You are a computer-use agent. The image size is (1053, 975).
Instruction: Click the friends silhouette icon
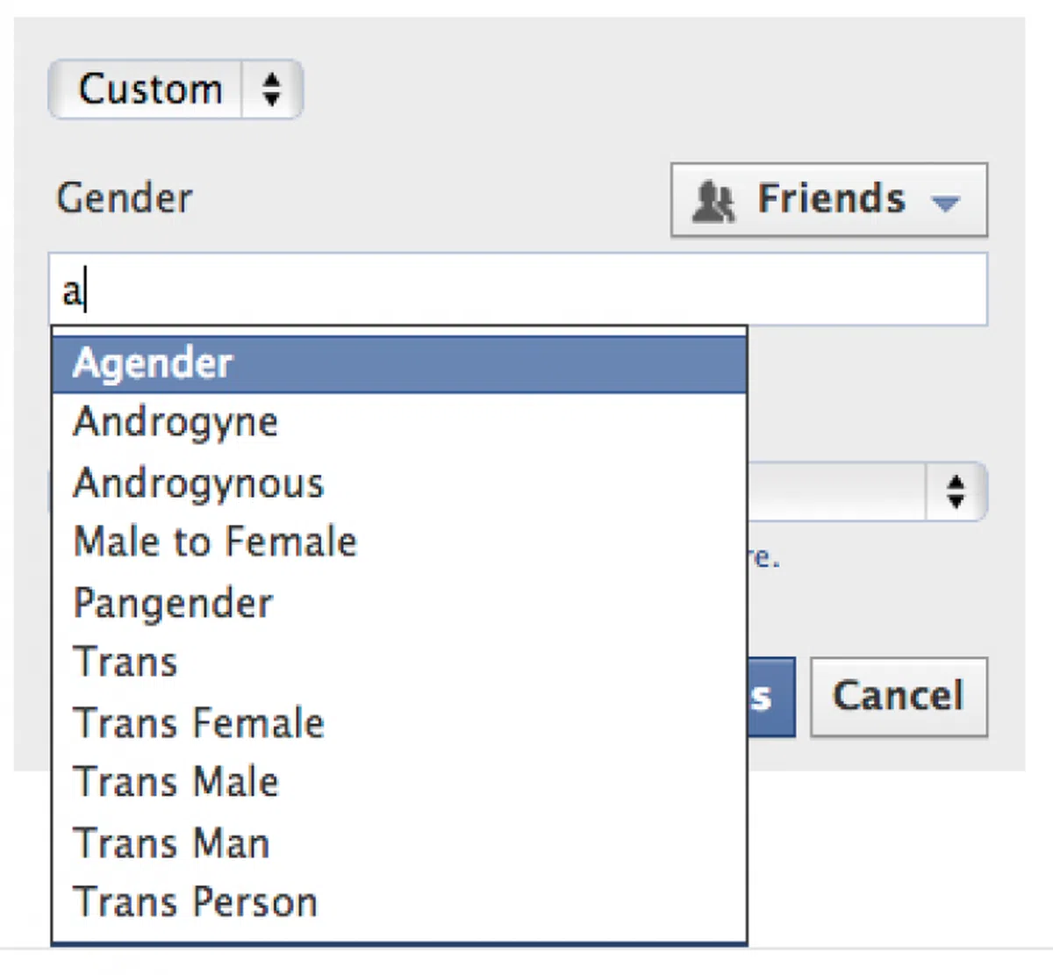coord(713,201)
